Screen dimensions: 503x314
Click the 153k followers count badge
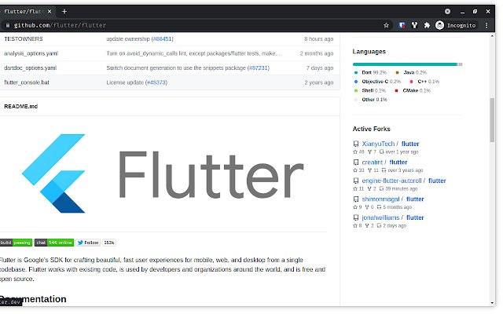pos(108,243)
